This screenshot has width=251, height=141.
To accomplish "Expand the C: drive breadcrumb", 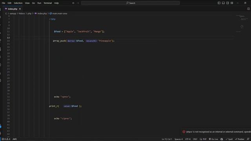I will 6,14.
